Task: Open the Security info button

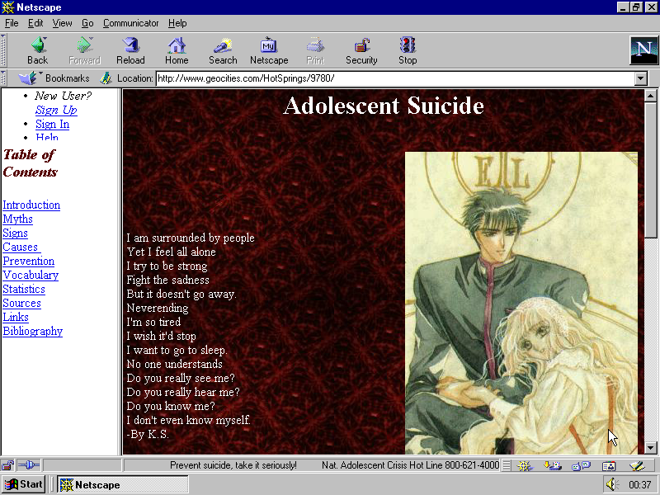Action: point(361,50)
